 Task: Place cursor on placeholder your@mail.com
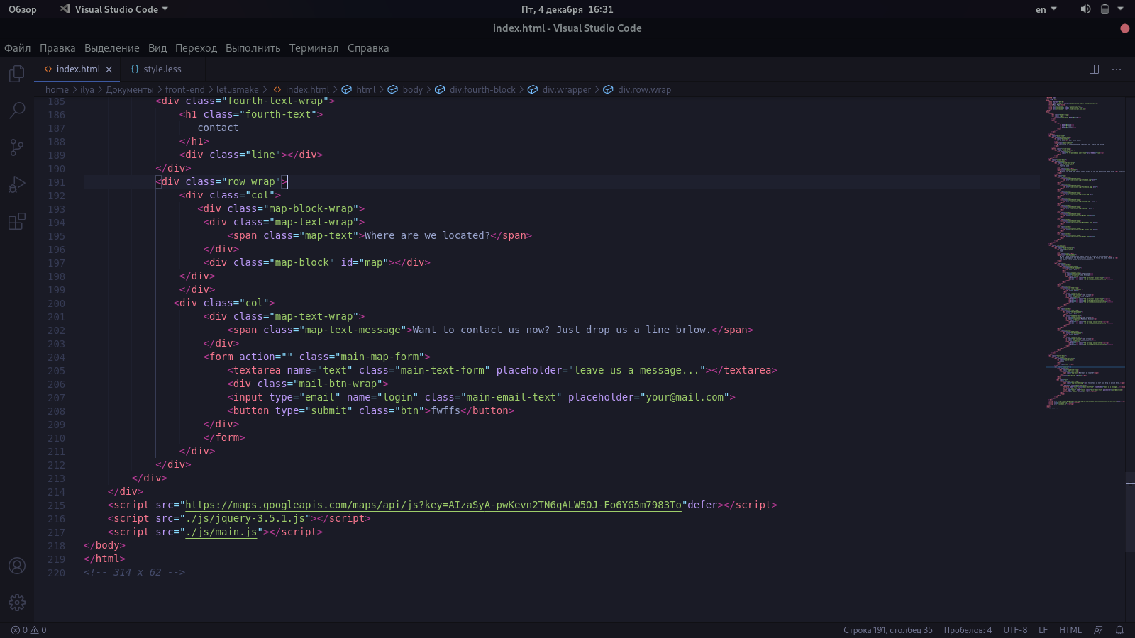685,398
